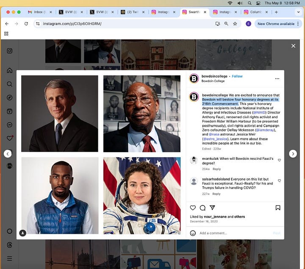Open a new browser tab

276,12
